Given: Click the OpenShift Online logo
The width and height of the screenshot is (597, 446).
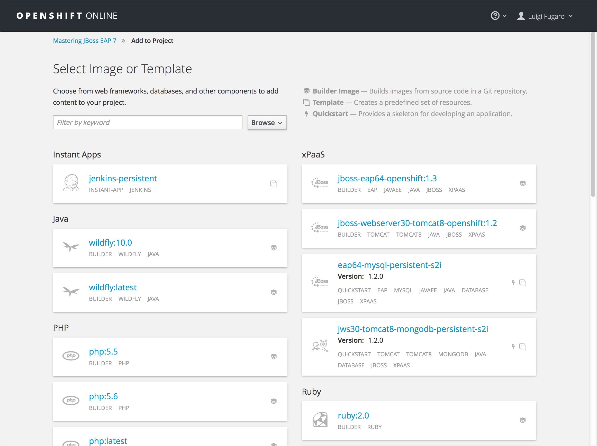Looking at the screenshot, I should pos(67,16).
